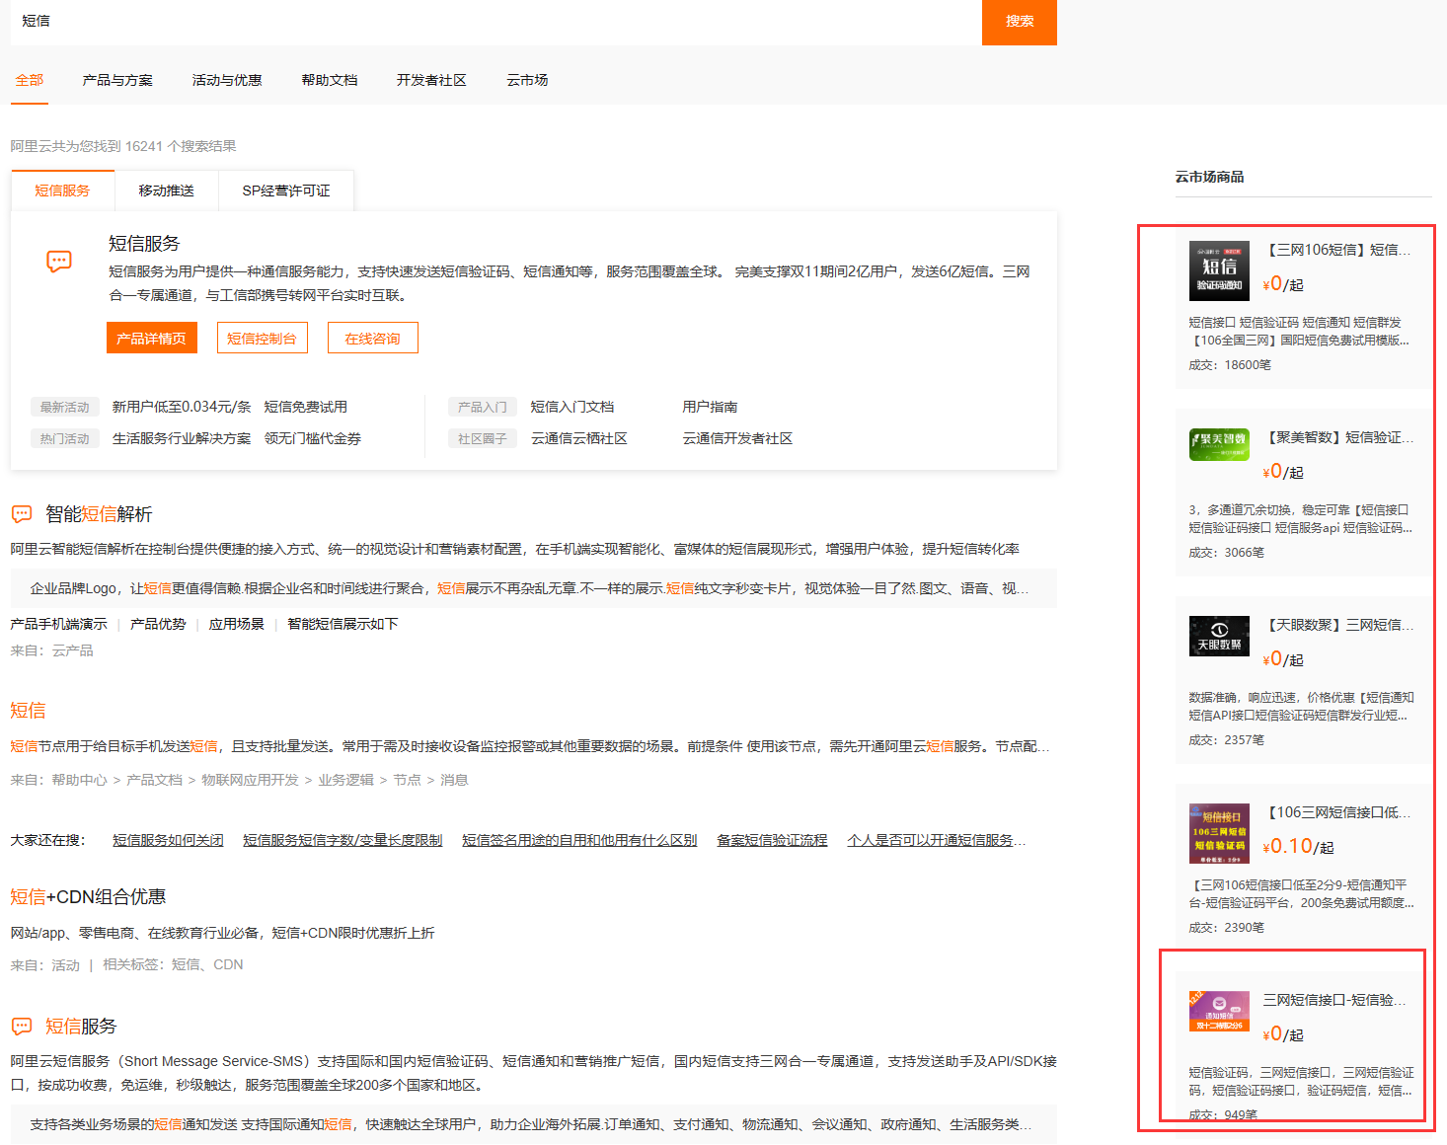Click related search 个人是否可以开通短信服务
The height and width of the screenshot is (1145, 1447).
click(x=936, y=840)
